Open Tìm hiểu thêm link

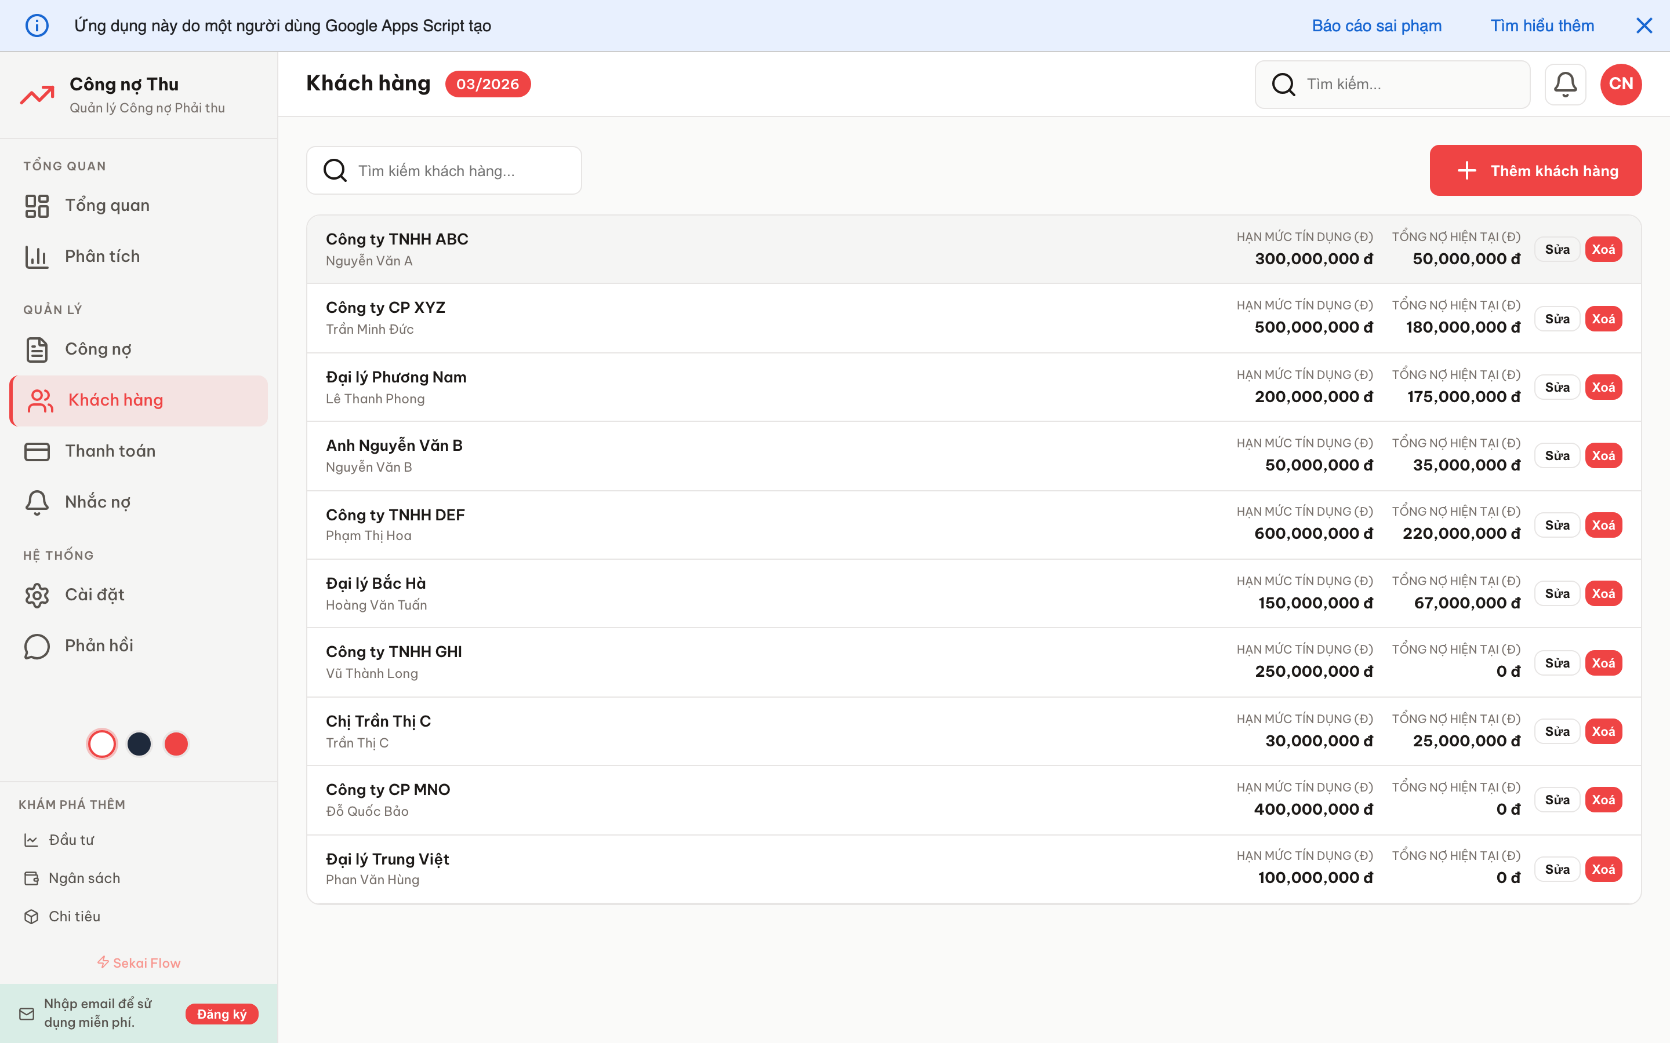tap(1542, 25)
